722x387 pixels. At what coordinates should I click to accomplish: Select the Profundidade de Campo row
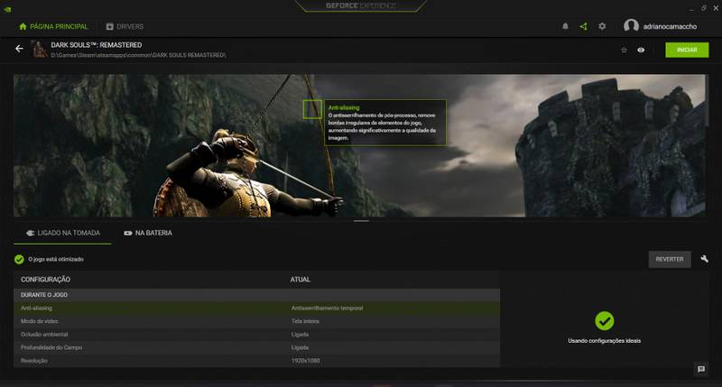[x=256, y=347]
